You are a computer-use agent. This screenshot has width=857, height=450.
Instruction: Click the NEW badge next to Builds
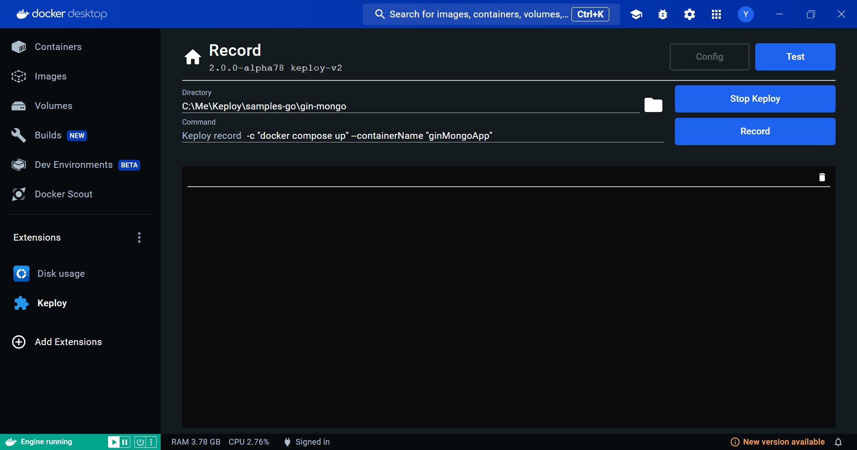(77, 136)
